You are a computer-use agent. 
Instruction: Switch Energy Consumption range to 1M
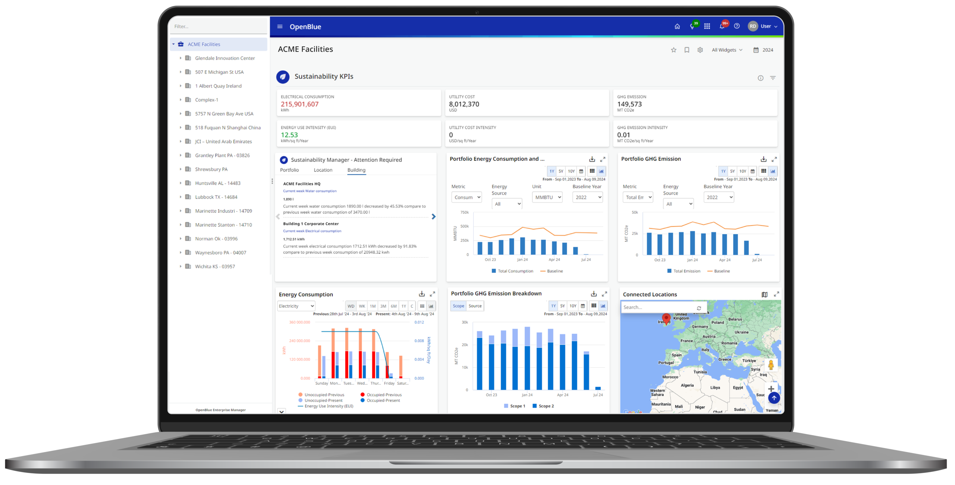372,306
